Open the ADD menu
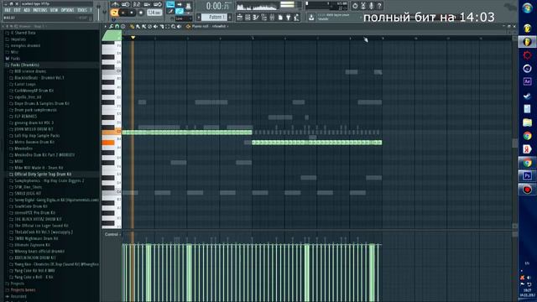 point(27,10)
